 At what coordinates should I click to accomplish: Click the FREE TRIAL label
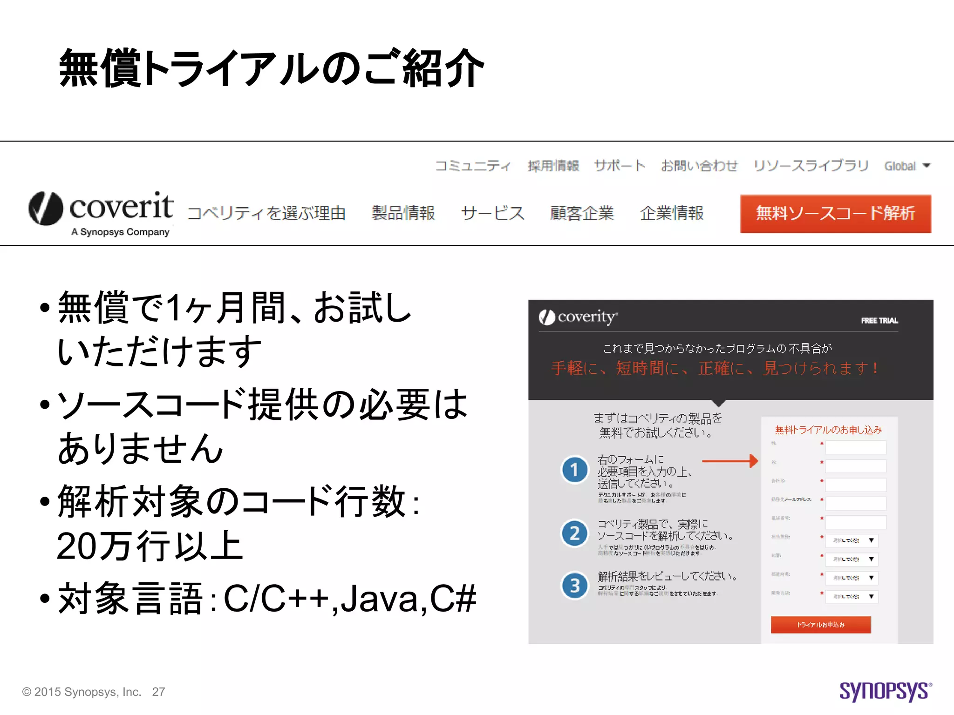(x=879, y=321)
